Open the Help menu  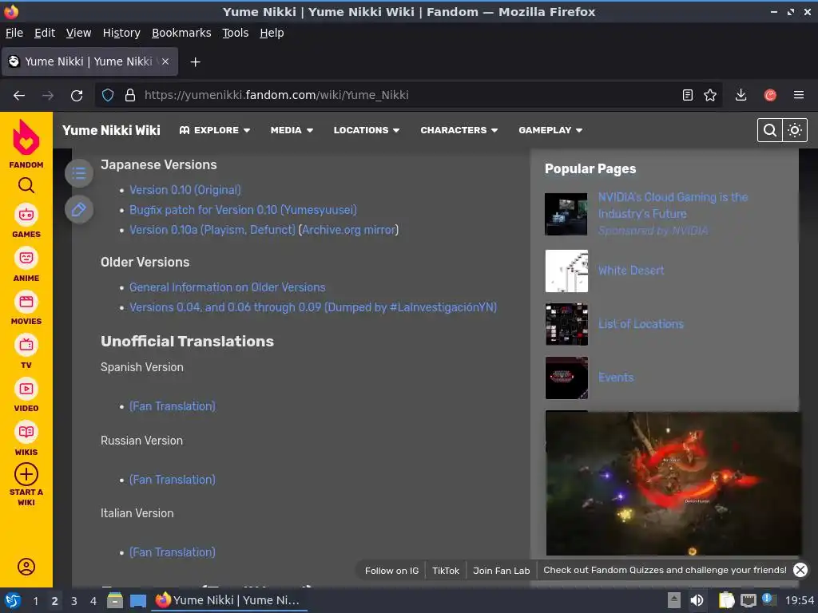(x=272, y=33)
